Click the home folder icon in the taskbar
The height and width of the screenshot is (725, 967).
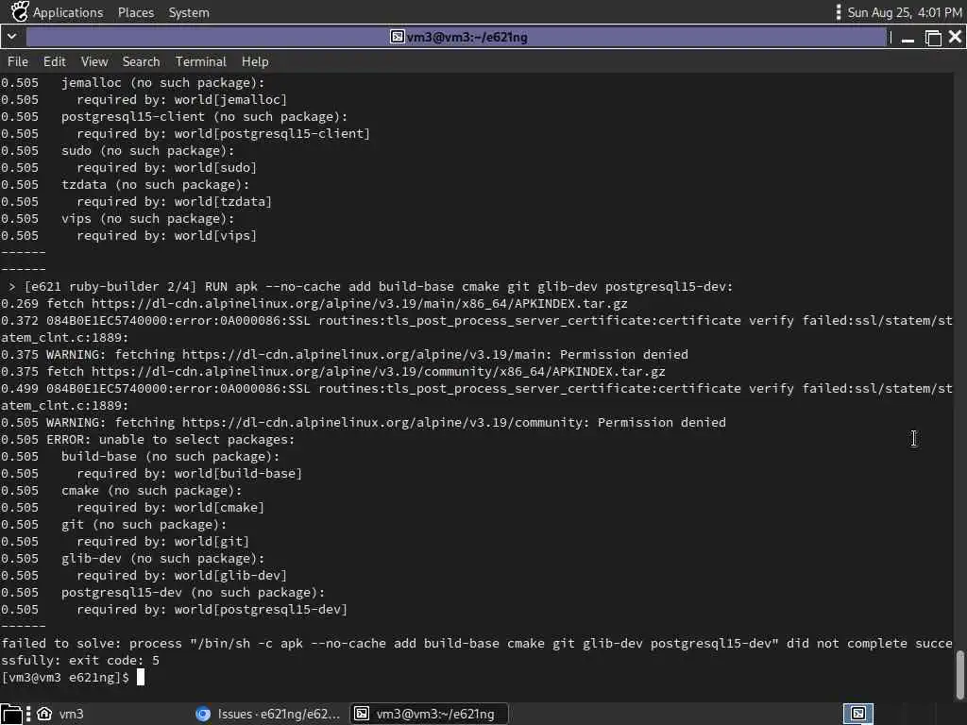(44, 714)
